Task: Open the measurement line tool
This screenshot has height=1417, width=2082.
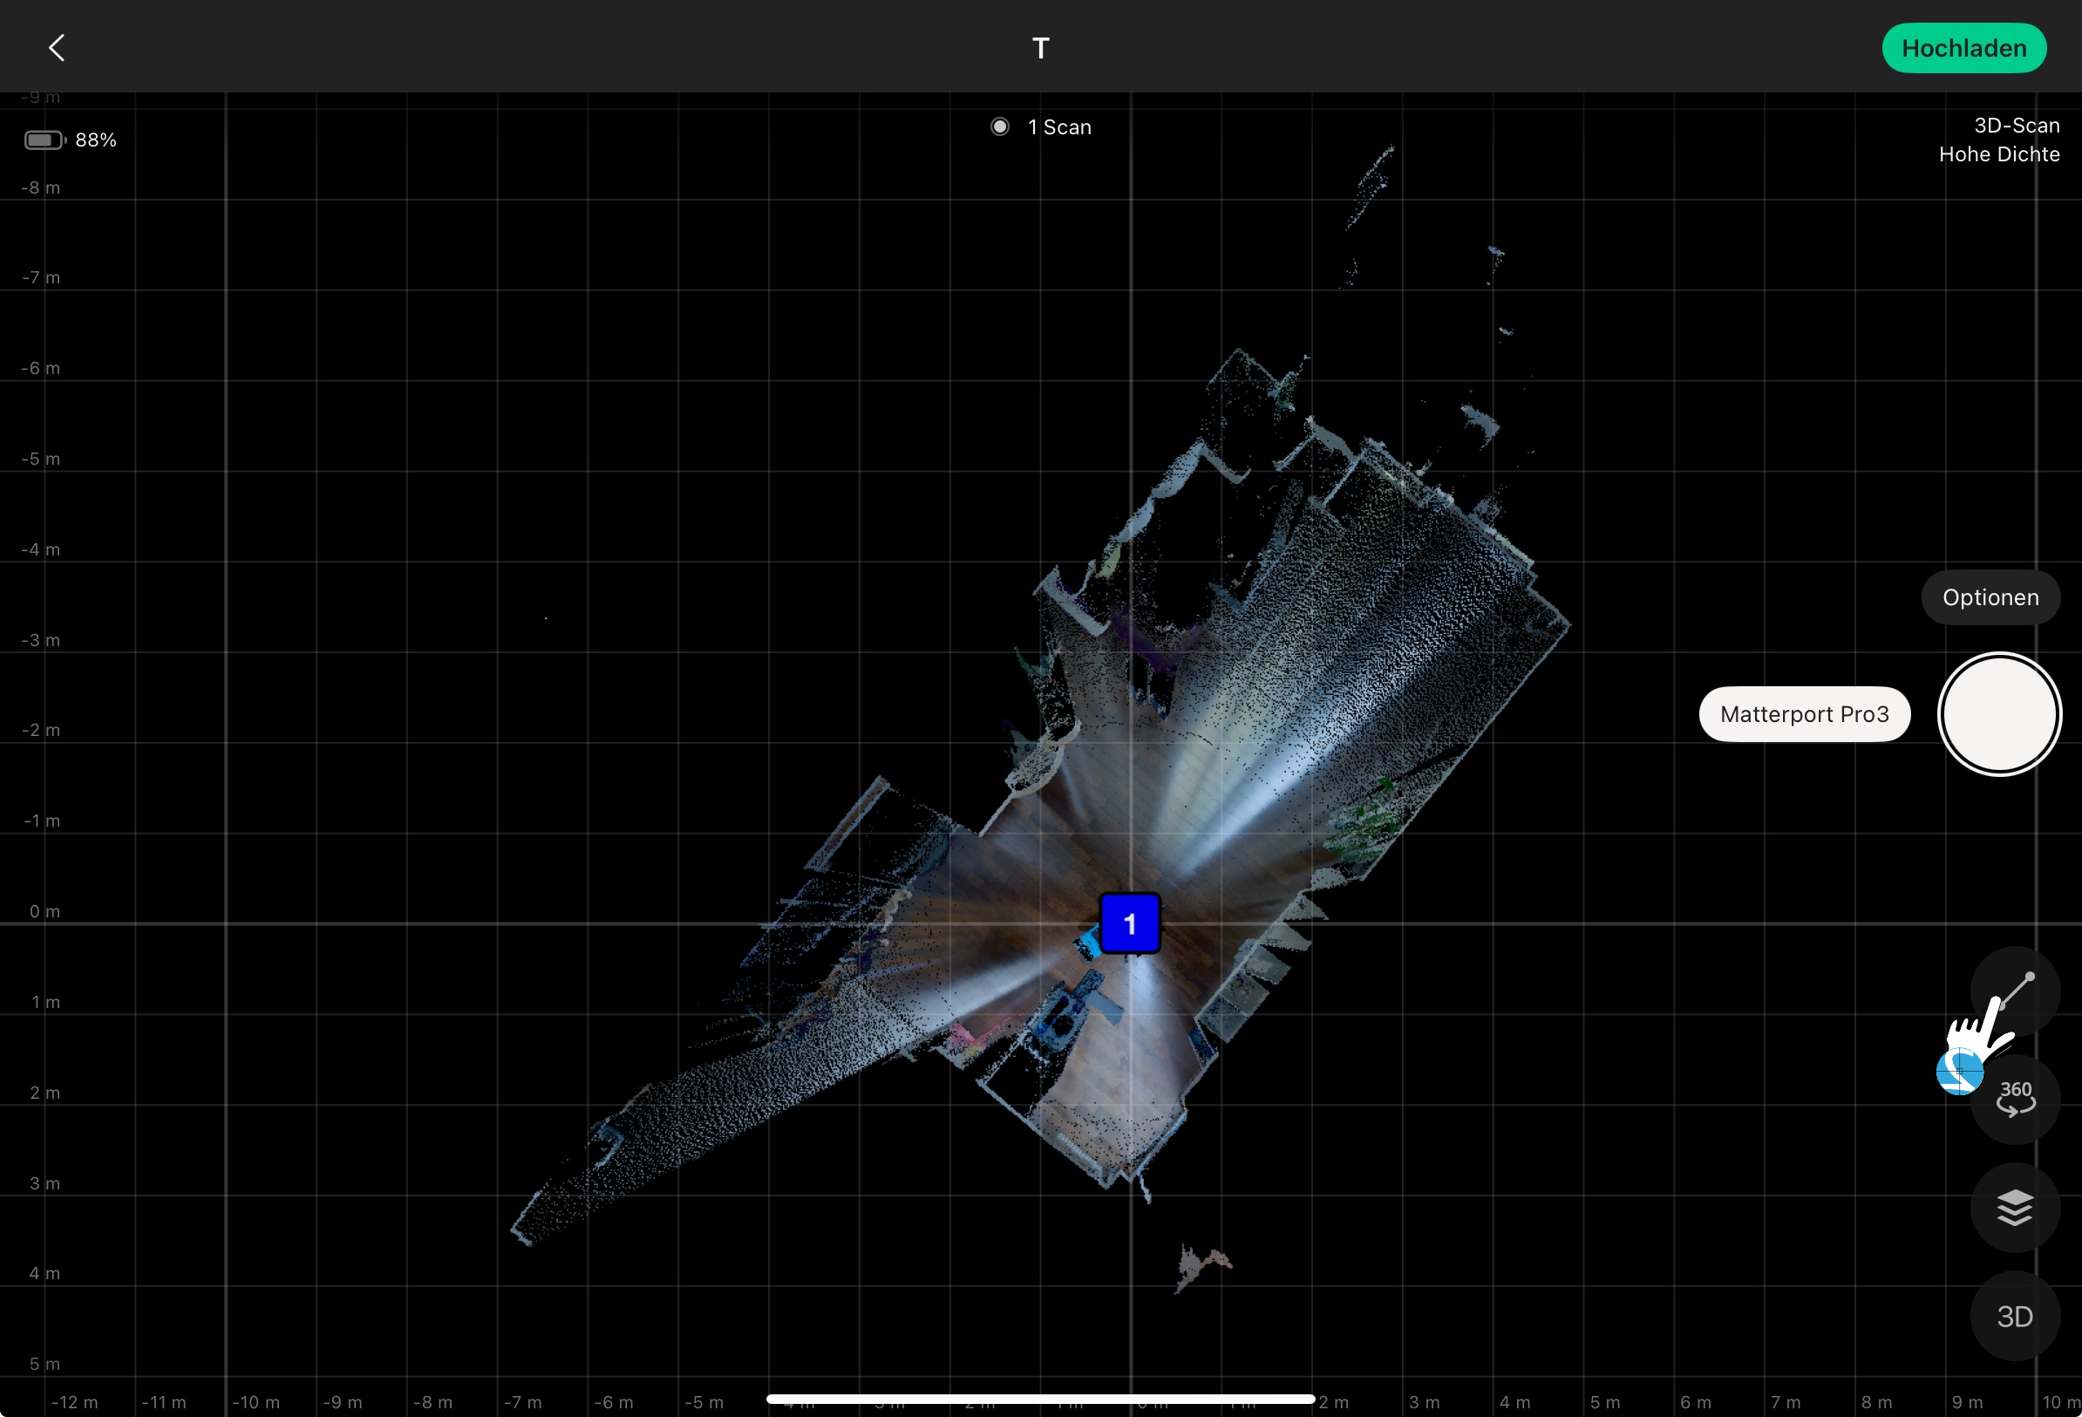Action: [2015, 992]
